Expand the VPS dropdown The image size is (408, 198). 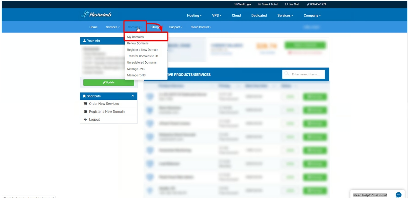[x=217, y=15]
